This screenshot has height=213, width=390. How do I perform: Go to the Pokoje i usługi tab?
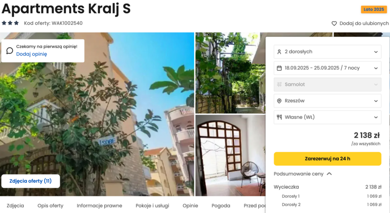[152, 206]
